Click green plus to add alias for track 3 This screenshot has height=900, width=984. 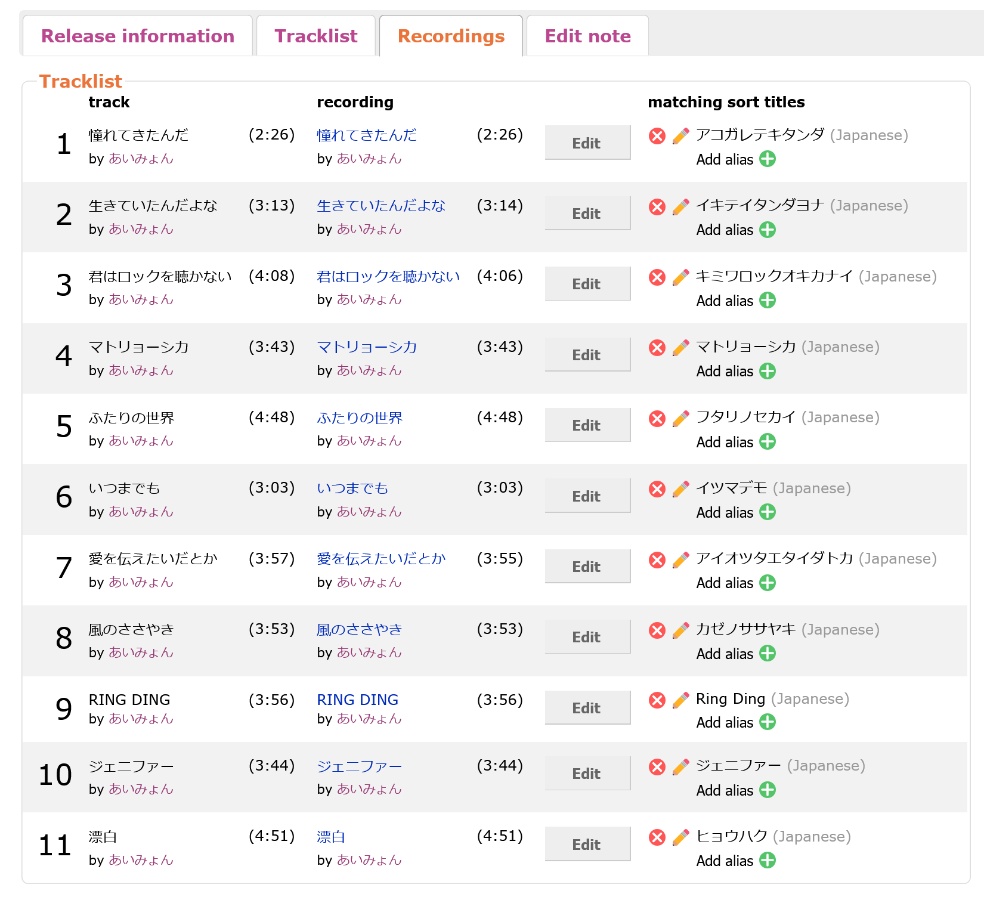[x=768, y=301]
